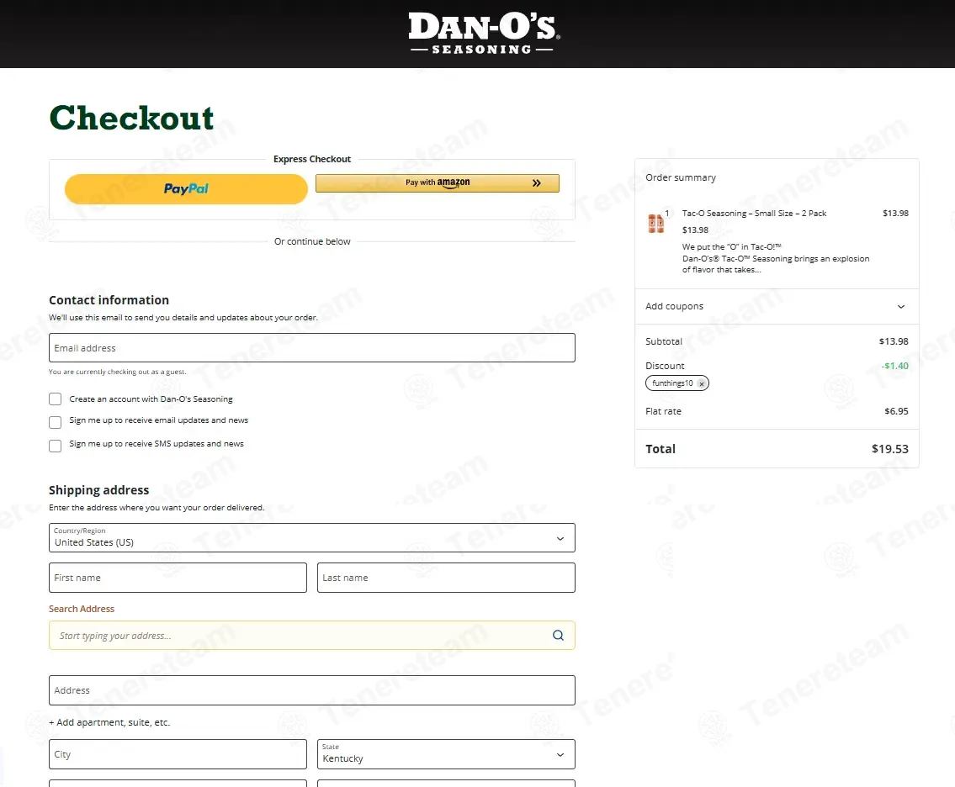Focus the First name field

178,578
